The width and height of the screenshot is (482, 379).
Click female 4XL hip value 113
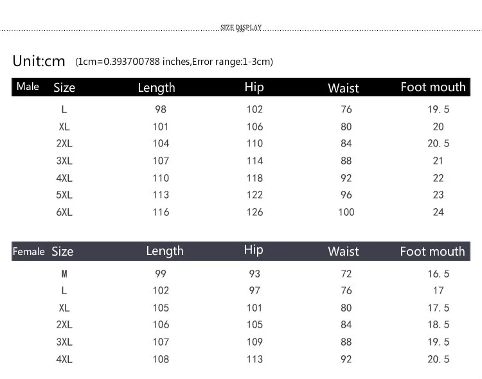tap(255, 359)
